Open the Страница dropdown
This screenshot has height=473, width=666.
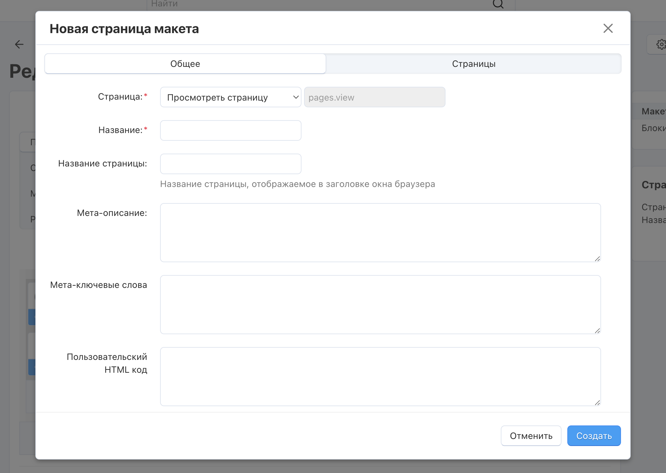point(230,97)
